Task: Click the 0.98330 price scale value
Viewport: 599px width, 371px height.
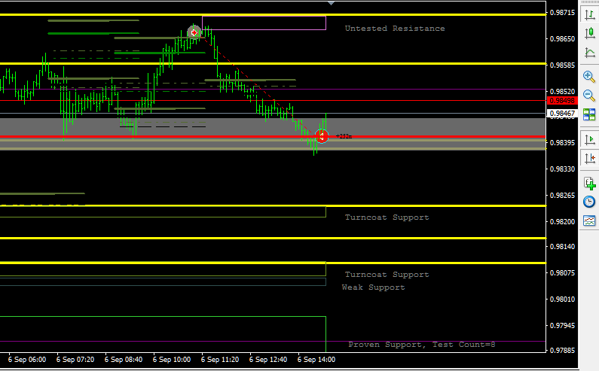Action: pos(562,169)
